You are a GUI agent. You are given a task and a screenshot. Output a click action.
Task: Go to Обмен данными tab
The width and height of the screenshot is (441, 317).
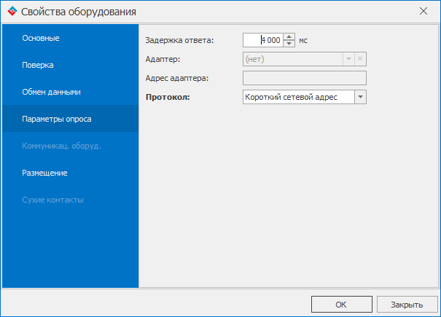coord(70,92)
